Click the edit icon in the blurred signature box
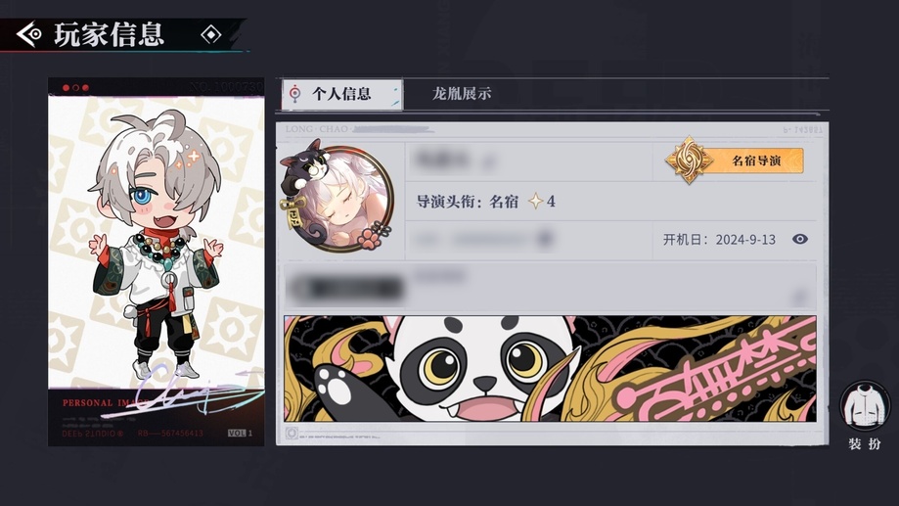 tap(798, 298)
